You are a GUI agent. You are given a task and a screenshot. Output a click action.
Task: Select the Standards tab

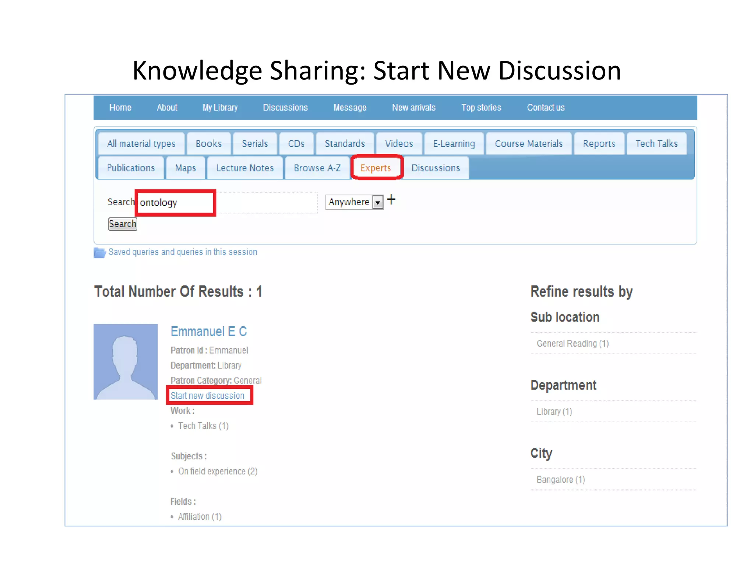[x=345, y=143]
